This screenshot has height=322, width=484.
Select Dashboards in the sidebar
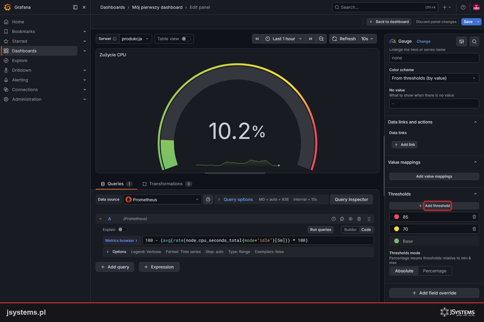(x=24, y=51)
